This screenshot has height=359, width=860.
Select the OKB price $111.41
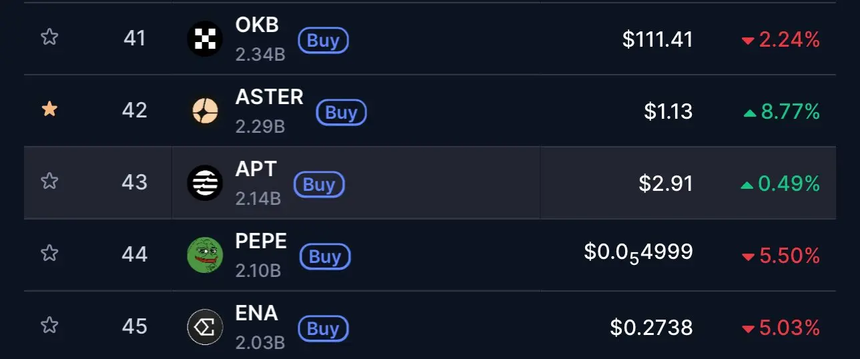(x=657, y=40)
